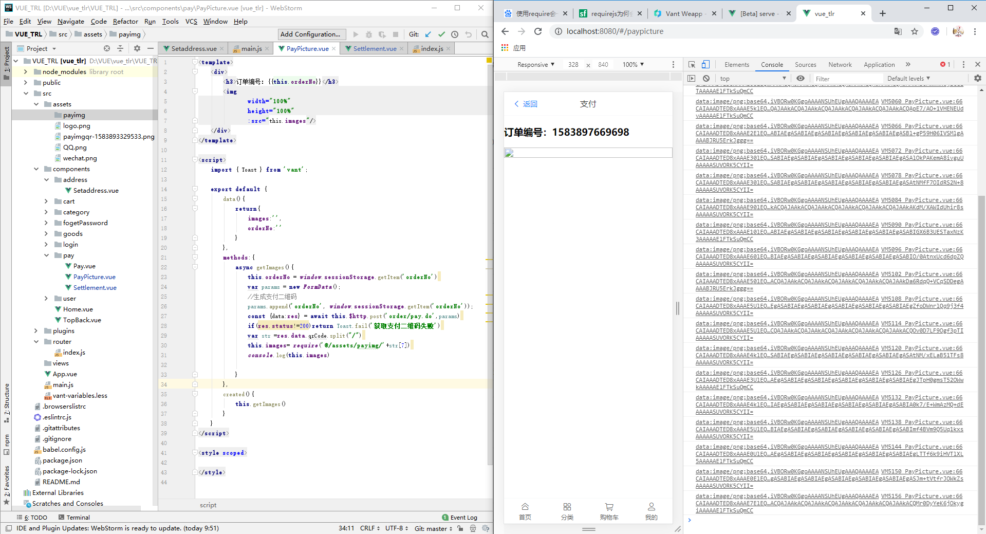Collapse the src folder in project tree
The height and width of the screenshot is (534, 986).
pyautogui.click(x=26, y=94)
